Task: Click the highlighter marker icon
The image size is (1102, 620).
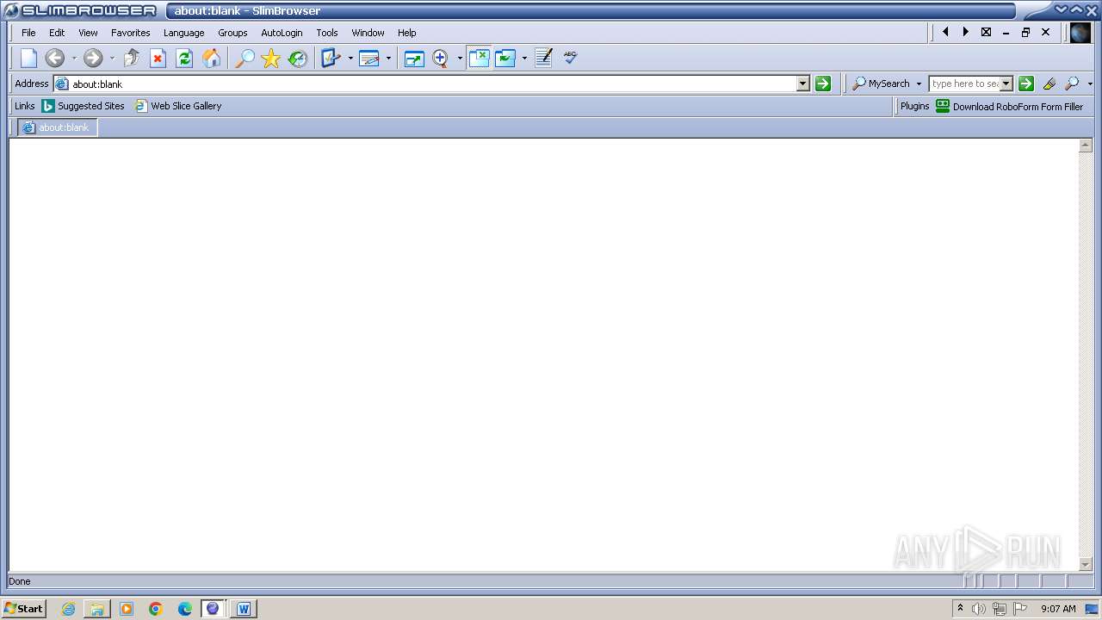Action: coord(1049,84)
